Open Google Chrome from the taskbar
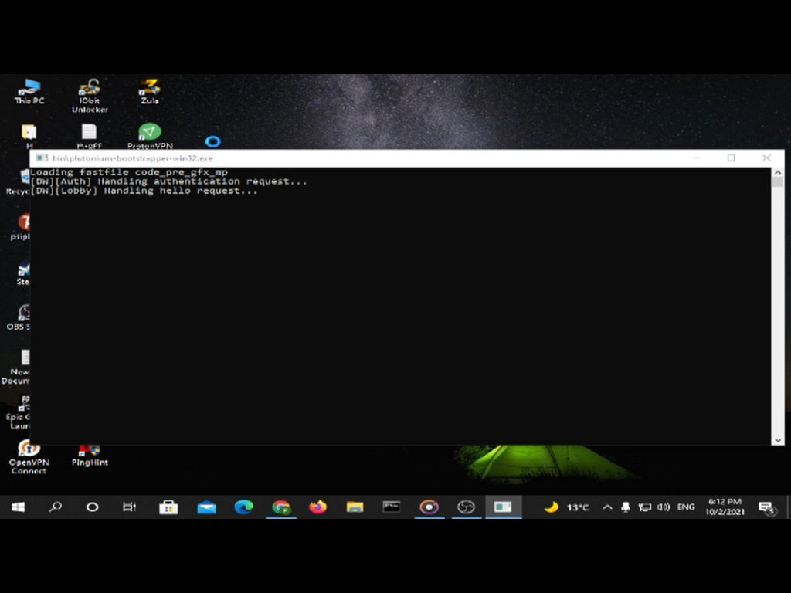 281,507
